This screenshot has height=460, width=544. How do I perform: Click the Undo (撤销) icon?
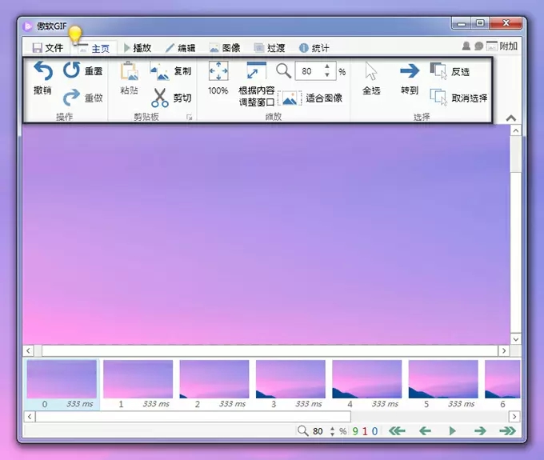[42, 72]
